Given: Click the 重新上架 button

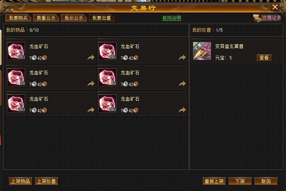Looking at the screenshot, I should click(214, 181).
